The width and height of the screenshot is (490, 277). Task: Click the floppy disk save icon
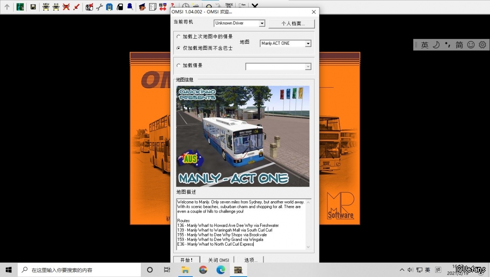click(33, 7)
